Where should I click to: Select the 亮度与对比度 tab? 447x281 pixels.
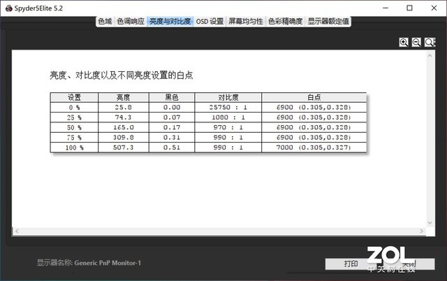click(x=170, y=22)
